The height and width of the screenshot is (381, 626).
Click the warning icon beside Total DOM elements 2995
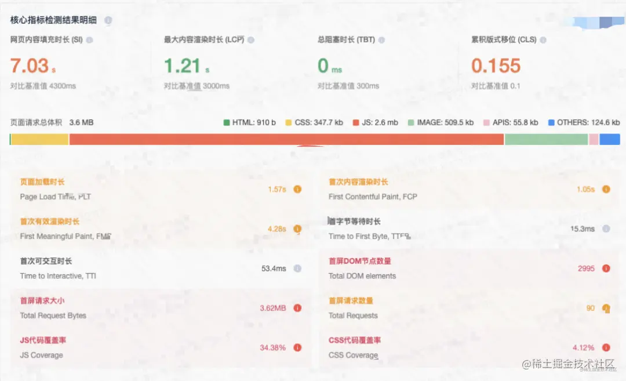click(x=606, y=268)
